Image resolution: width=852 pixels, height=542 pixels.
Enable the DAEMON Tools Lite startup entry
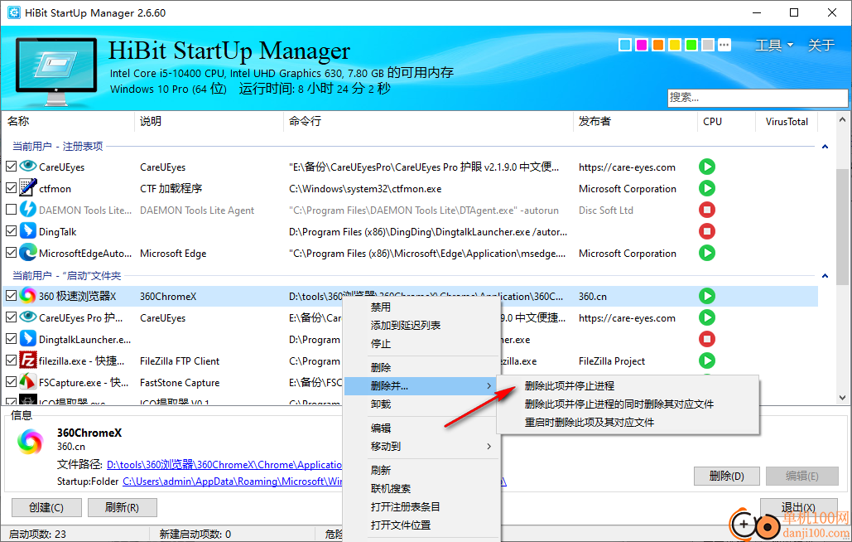click(11, 210)
